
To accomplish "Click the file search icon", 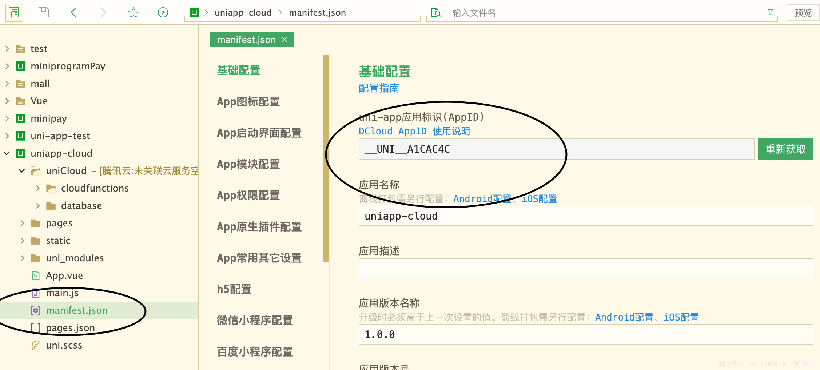I will click(x=436, y=13).
